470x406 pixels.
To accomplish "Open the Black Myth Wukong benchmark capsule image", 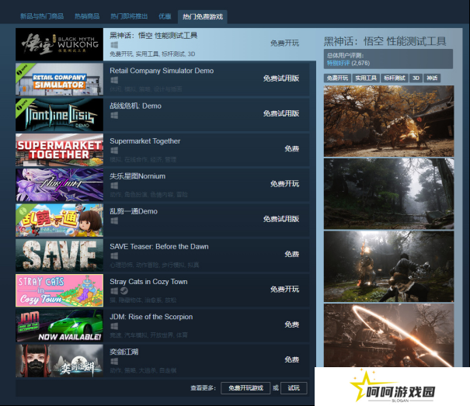I will (59, 44).
